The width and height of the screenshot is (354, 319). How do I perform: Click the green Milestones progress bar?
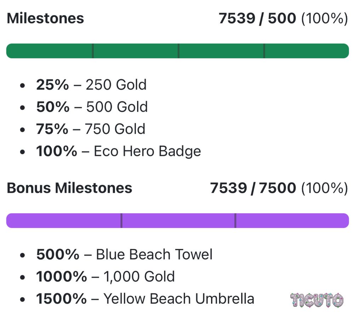pyautogui.click(x=177, y=51)
